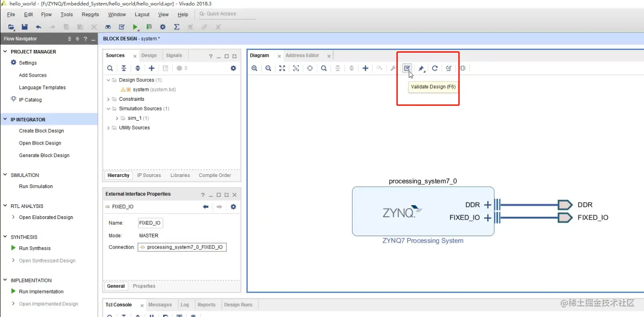644x317 pixels.
Task: Click Run Implementation in Flow Navigator
Action: coord(41,292)
